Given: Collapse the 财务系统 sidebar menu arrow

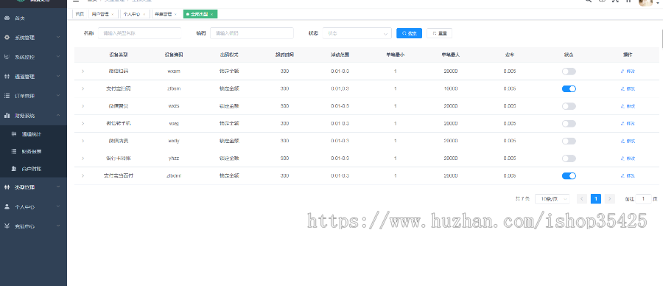Looking at the screenshot, I should tap(58, 116).
